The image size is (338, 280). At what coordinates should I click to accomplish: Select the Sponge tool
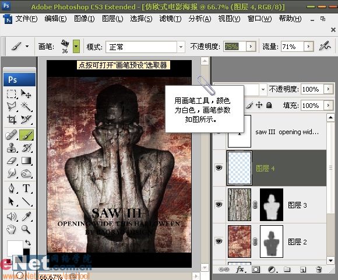pos(26,173)
